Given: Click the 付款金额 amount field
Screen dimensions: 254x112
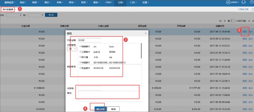Looking at the screenshot, I should point(90,40).
